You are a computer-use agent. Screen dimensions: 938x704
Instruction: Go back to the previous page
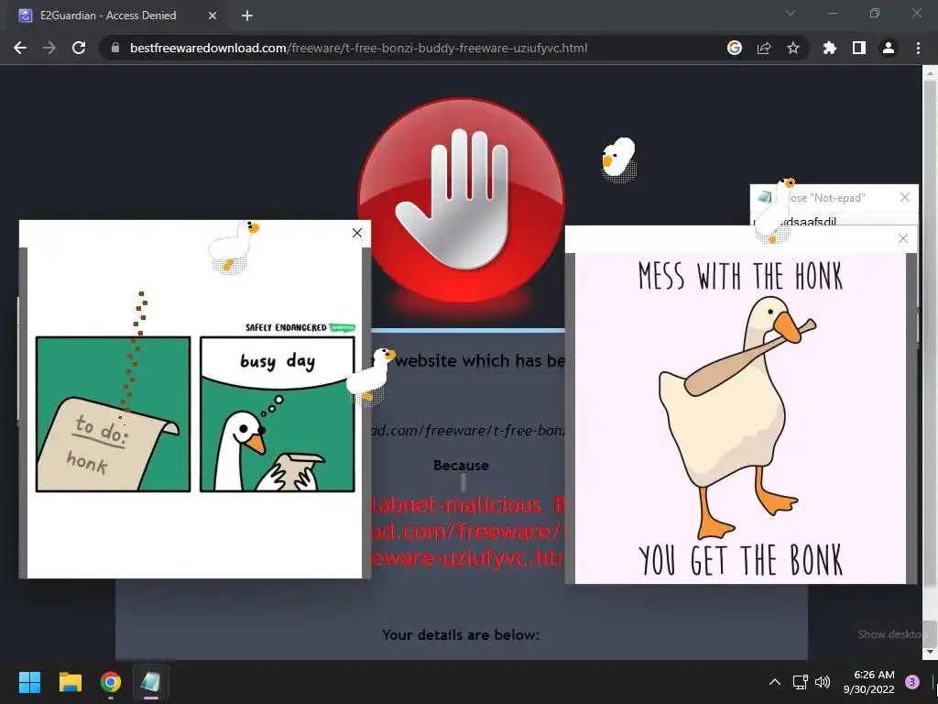pyautogui.click(x=20, y=48)
